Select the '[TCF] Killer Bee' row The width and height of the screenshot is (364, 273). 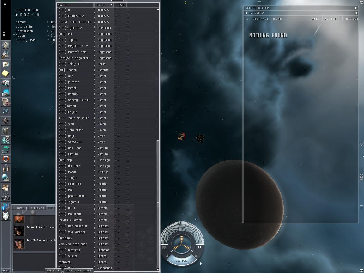[106, 184]
